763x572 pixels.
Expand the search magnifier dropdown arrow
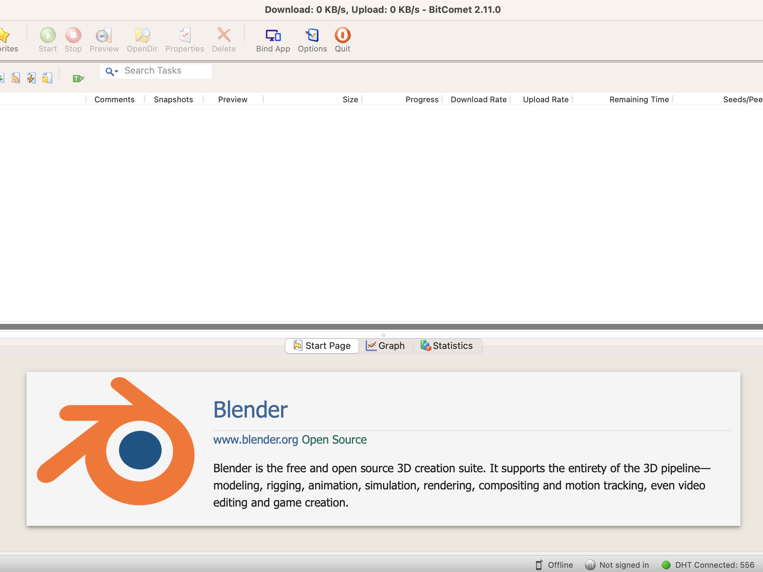point(117,72)
